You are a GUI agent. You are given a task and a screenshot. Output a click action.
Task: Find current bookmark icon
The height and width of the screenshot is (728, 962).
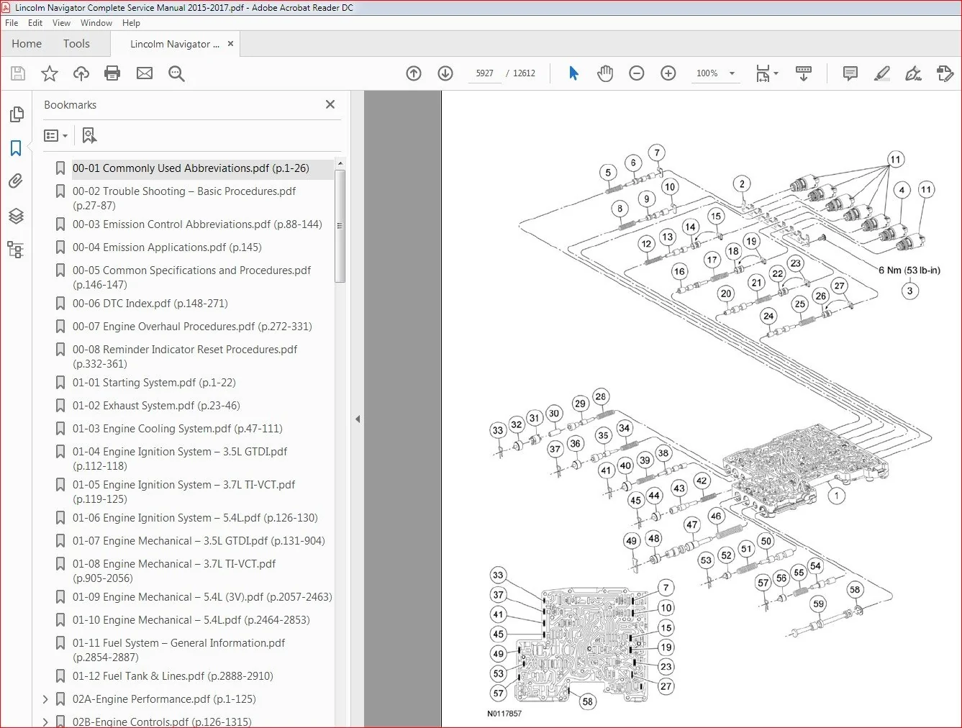coord(89,135)
